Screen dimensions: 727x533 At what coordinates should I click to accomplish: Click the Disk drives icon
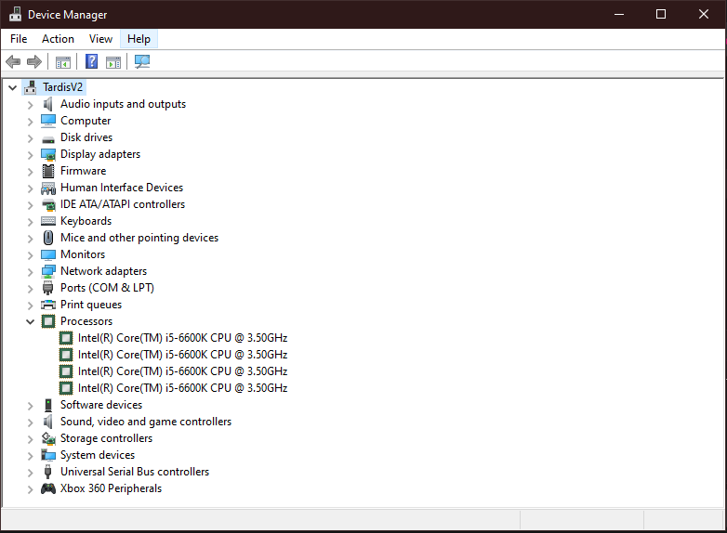click(47, 138)
